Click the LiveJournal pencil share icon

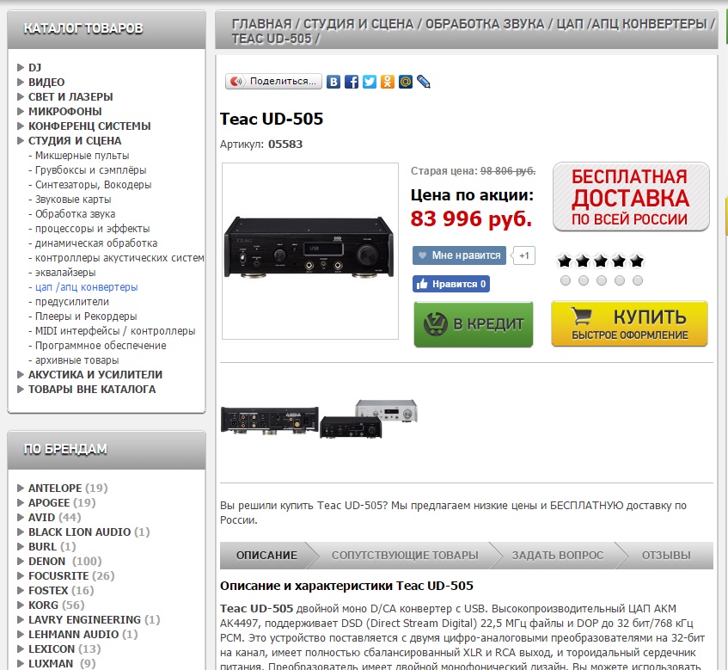(x=424, y=82)
